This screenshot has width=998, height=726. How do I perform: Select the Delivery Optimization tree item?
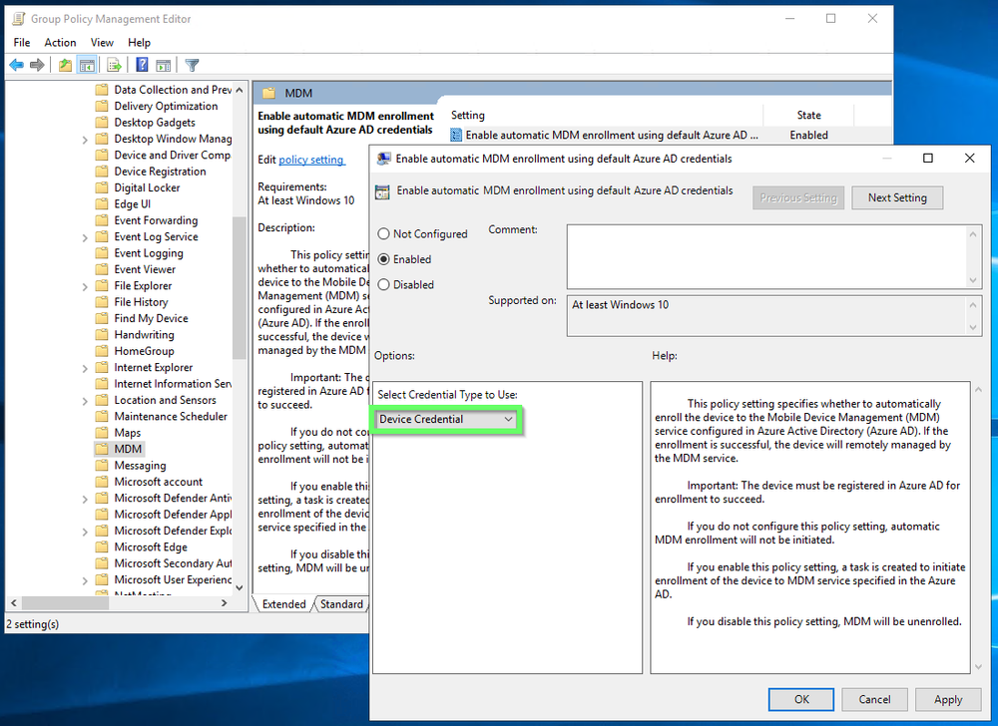tap(166, 106)
